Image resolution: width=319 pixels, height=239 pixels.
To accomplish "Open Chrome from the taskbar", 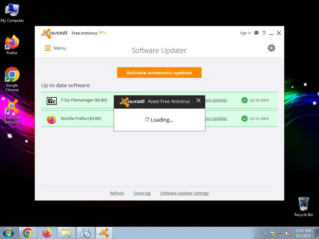I will pos(28,233).
